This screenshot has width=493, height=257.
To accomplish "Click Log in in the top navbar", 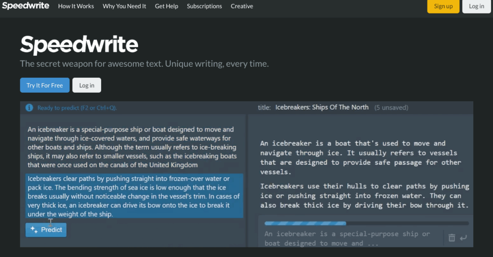I will click(476, 6).
